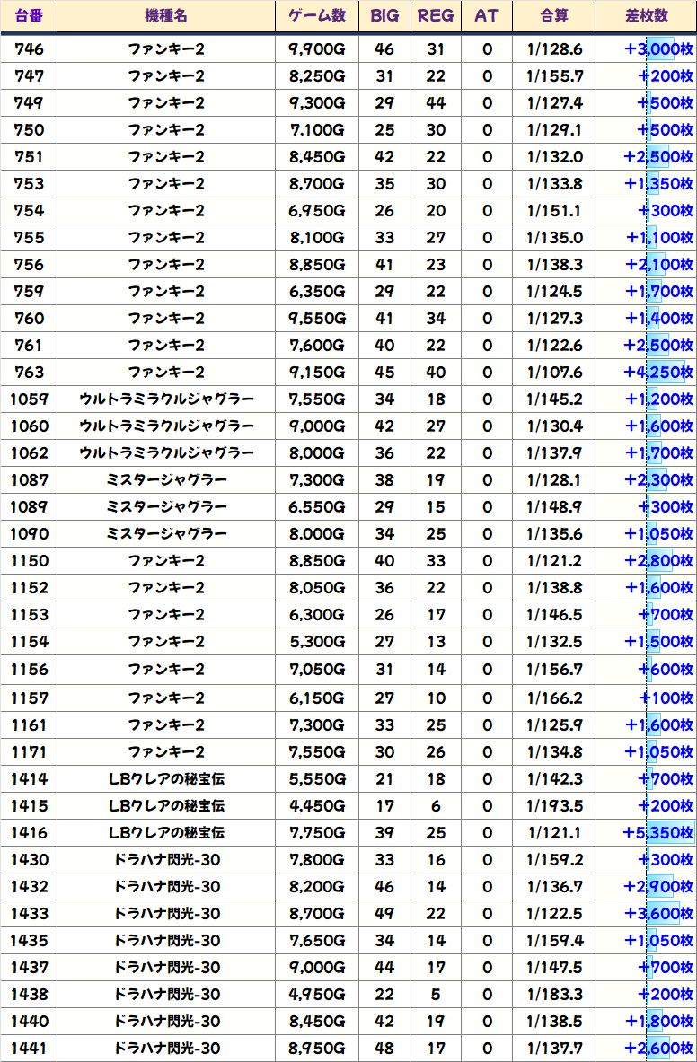Select machine number 746 cell
The image size is (697, 1062).
click(30, 49)
